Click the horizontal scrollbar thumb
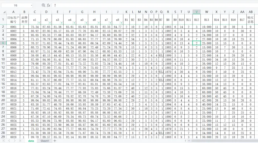This screenshot has height=143, width=258. pos(225,141)
